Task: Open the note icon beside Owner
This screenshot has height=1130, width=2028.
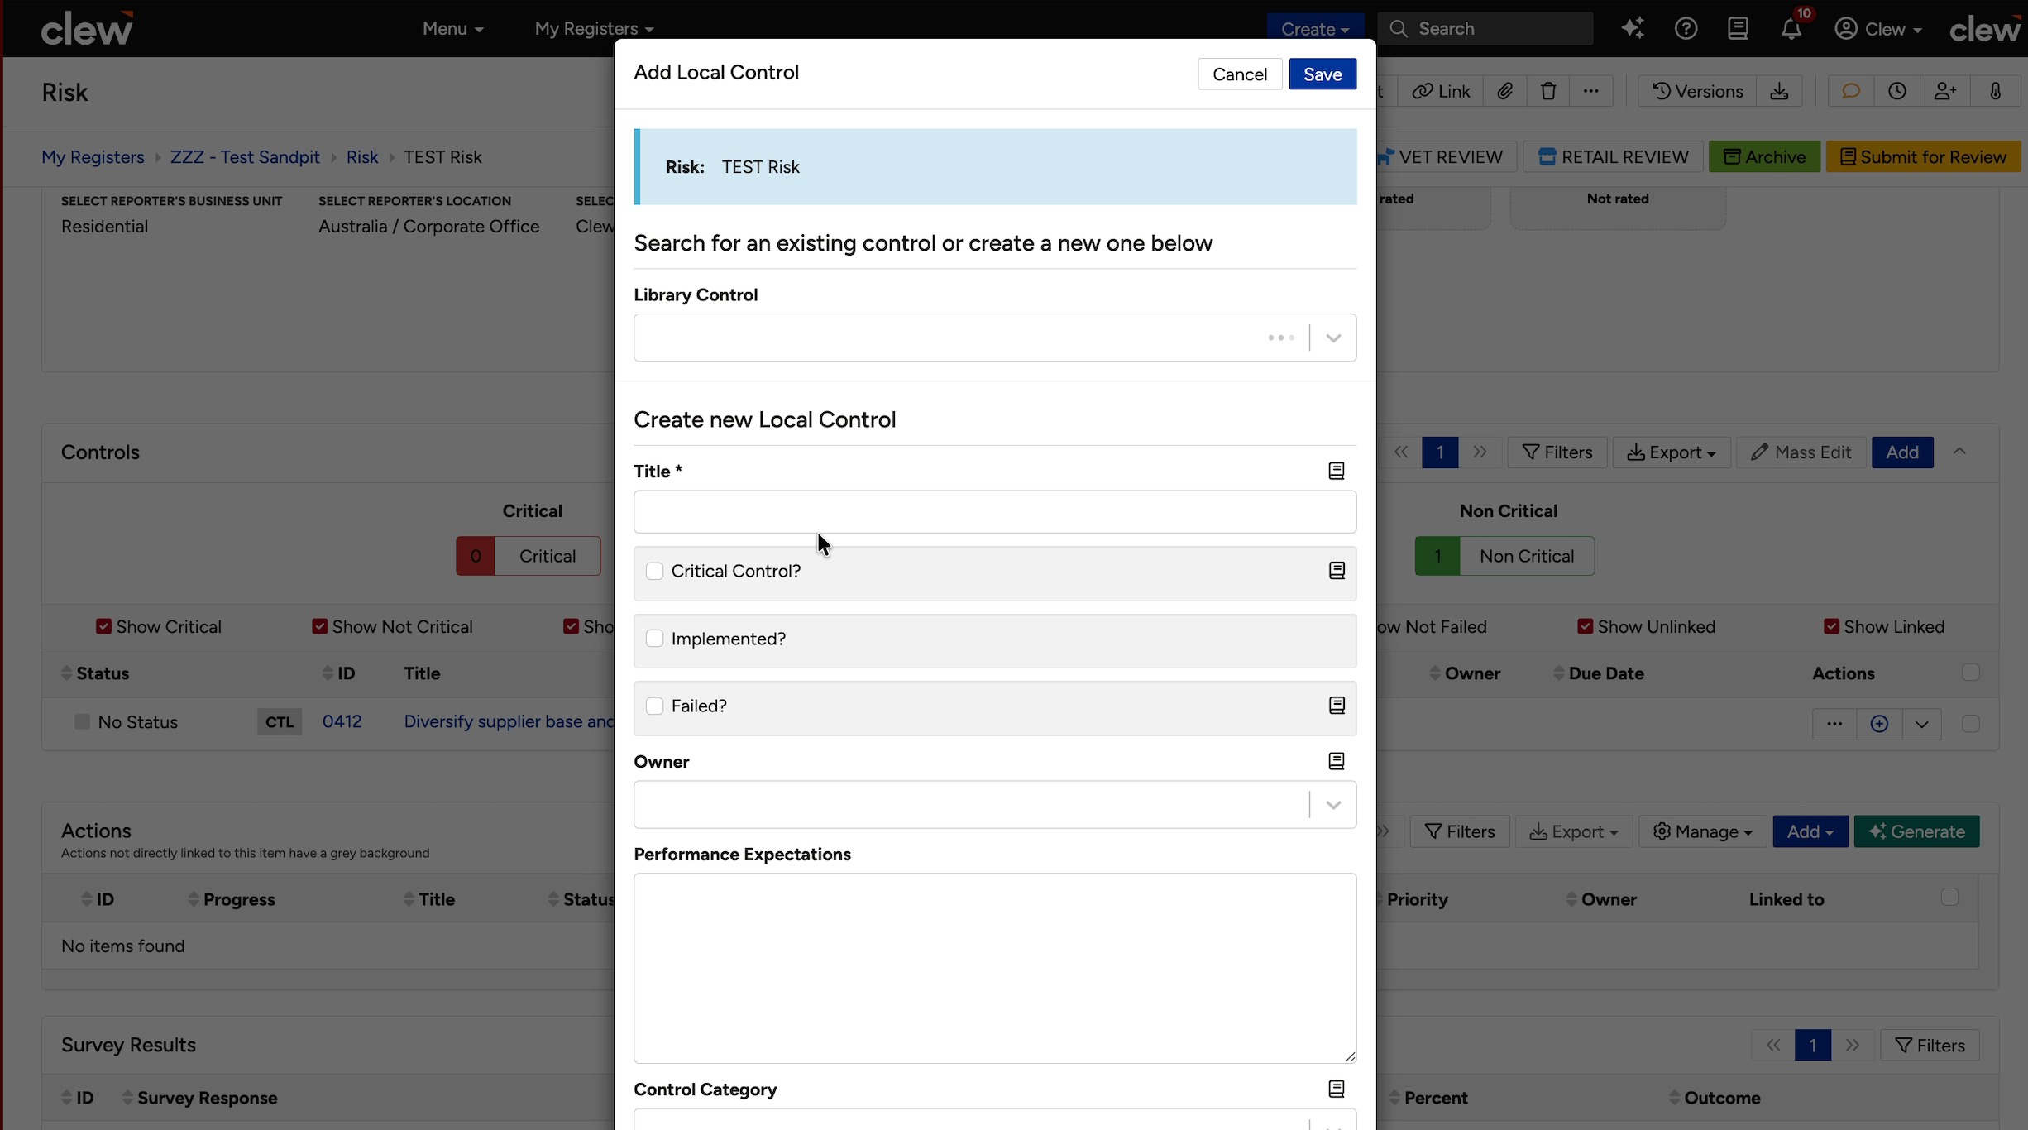Action: (x=1336, y=761)
